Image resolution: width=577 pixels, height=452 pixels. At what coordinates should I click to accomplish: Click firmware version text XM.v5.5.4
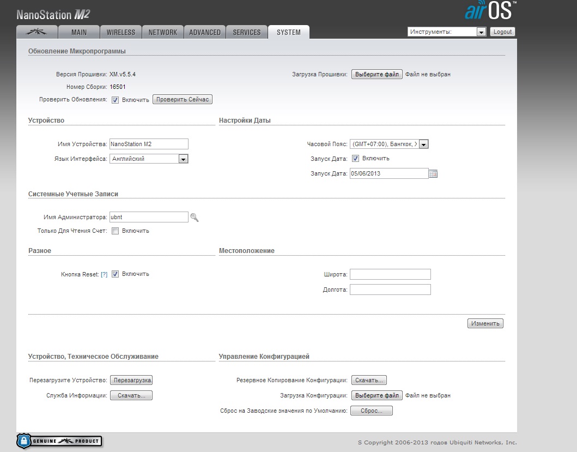[123, 74]
